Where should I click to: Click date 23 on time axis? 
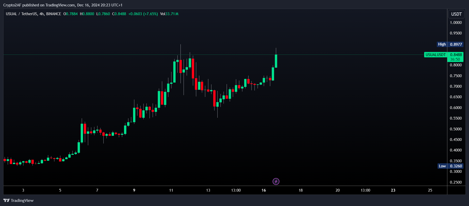pos(393,190)
